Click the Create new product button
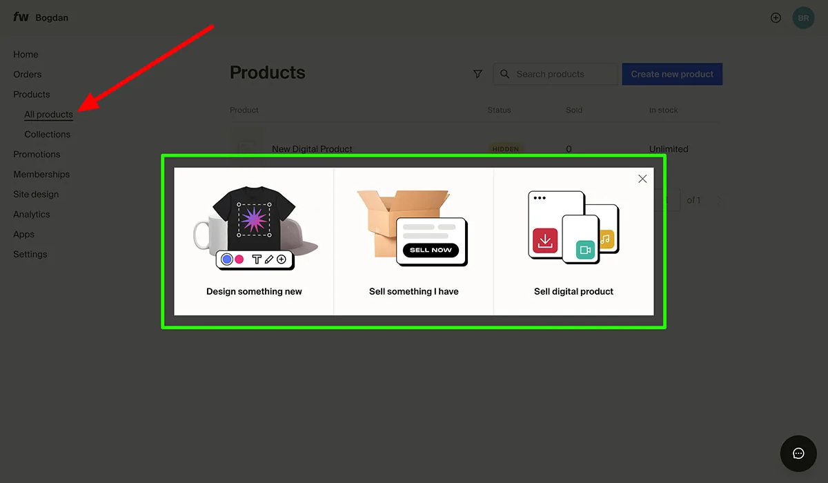The image size is (828, 483). pos(671,74)
